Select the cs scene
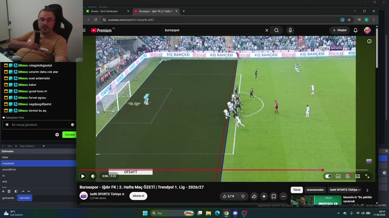 click(38, 176)
